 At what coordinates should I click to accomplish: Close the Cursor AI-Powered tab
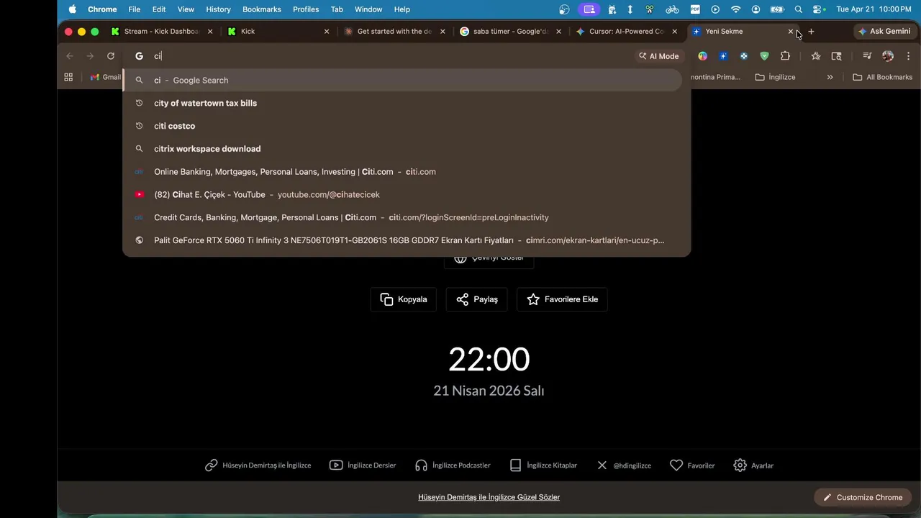point(674,32)
